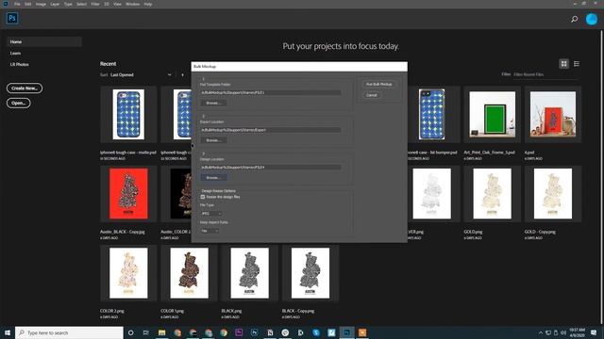Open the File menu
604x339 pixels.
pos(17,4)
